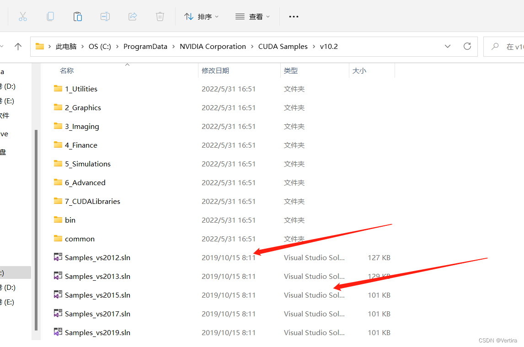Viewport: 524px width, 347px height.
Task: Expand the address bar history dropdown arrow
Action: click(447, 46)
